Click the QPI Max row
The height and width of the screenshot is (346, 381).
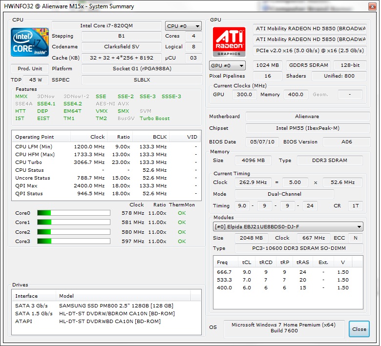click(106, 186)
